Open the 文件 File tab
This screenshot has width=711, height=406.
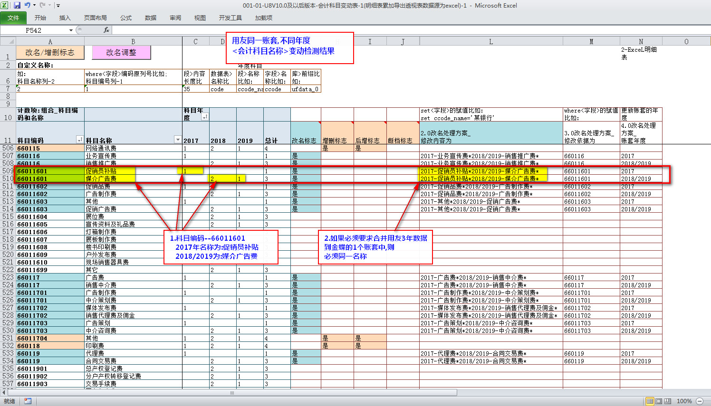coord(13,18)
